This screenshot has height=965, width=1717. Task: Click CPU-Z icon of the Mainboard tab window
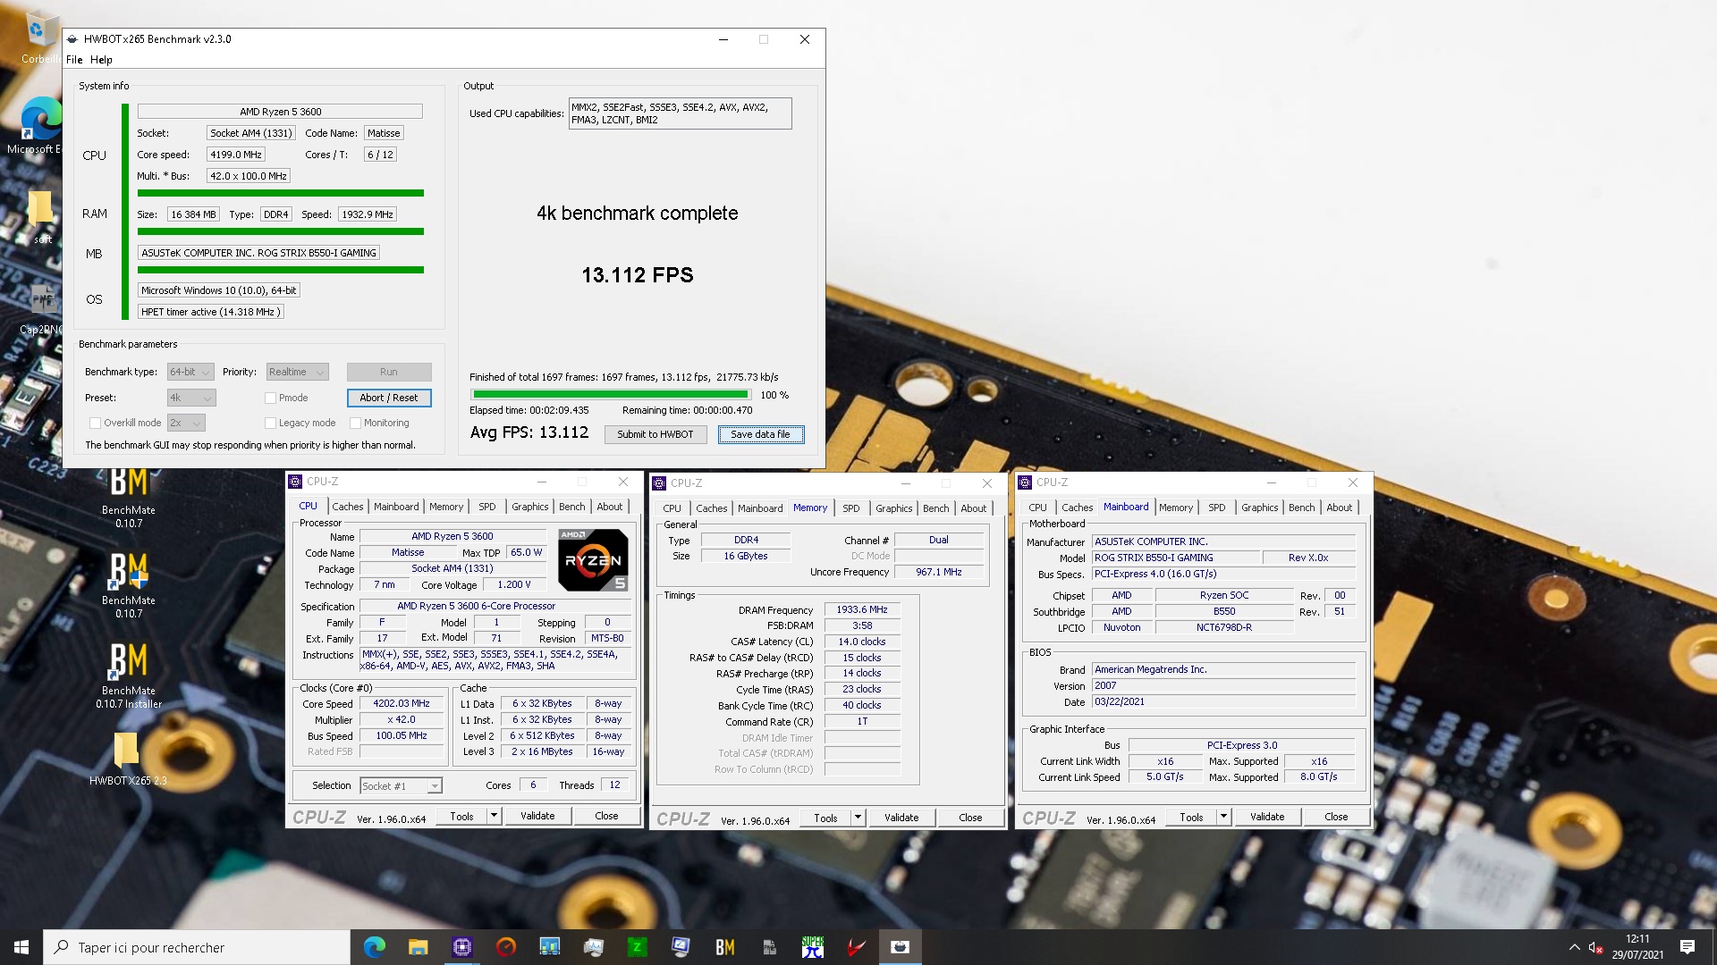tap(1025, 482)
